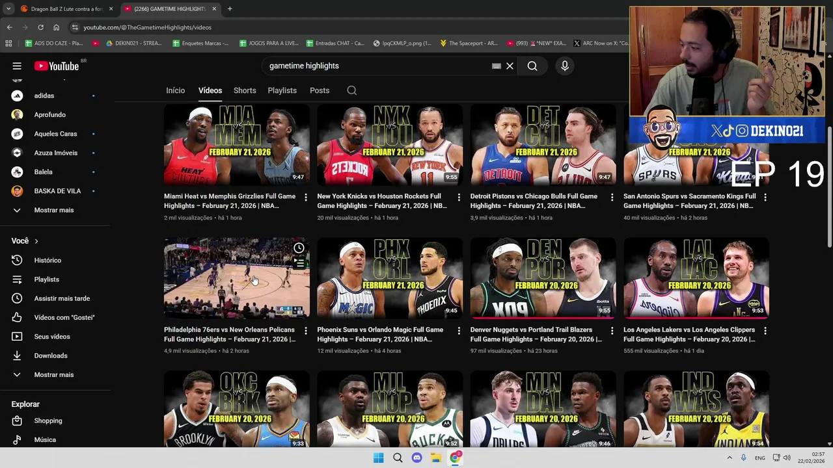Play the PHX vs ORL highlights thumbnail
The width and height of the screenshot is (833, 468).
(390, 278)
